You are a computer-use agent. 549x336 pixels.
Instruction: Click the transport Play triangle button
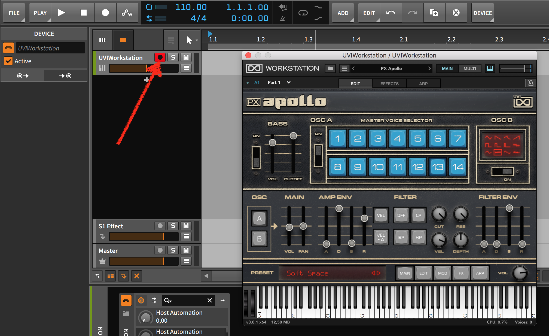pos(62,13)
